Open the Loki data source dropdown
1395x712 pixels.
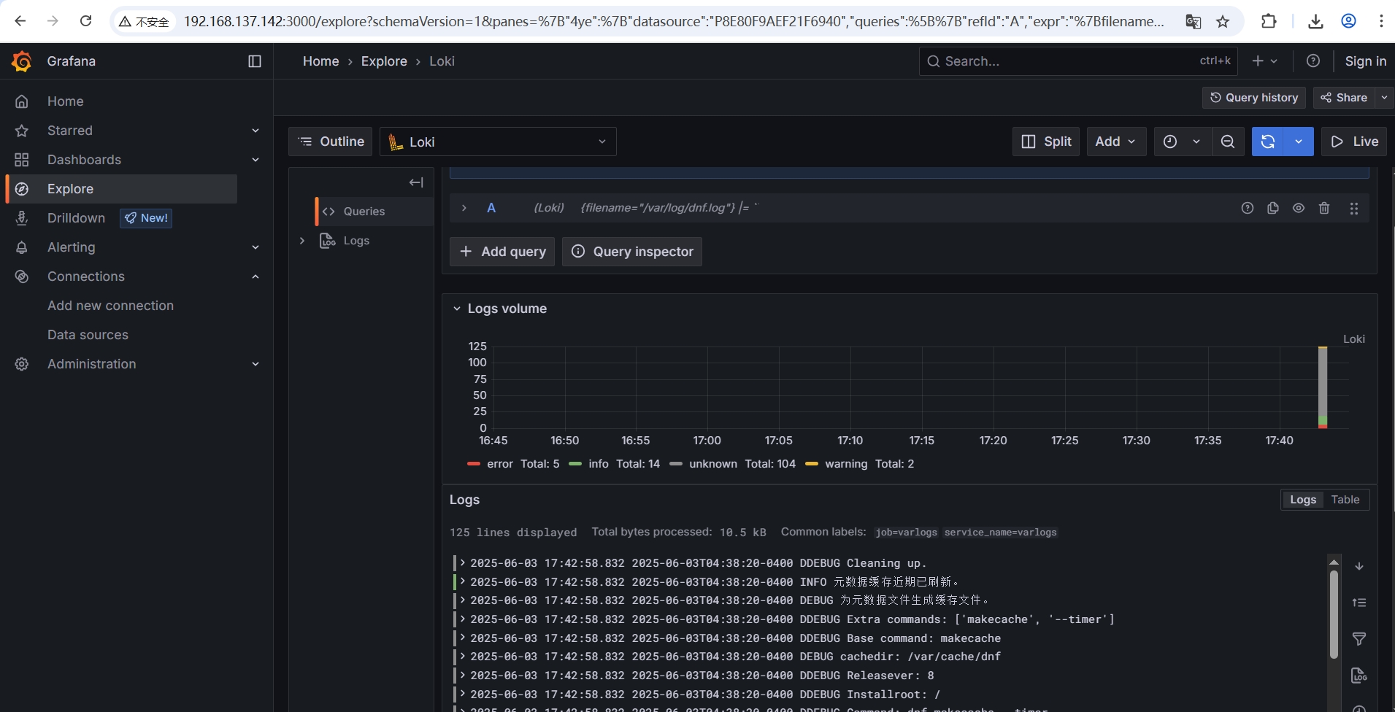coord(498,142)
